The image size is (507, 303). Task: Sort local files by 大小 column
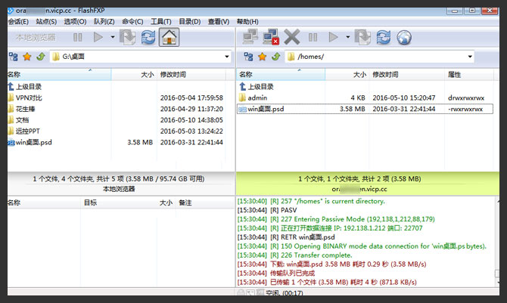[x=147, y=75]
